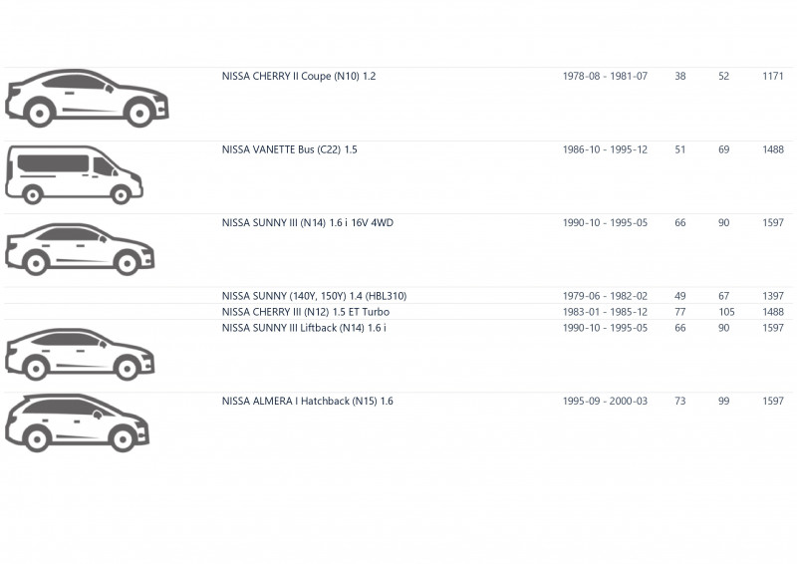The width and height of the screenshot is (797, 564).
Task: Click kW value 38 in CHERRY II row
Action: pos(680,77)
